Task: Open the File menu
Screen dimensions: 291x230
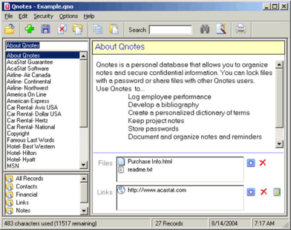Action: point(9,16)
